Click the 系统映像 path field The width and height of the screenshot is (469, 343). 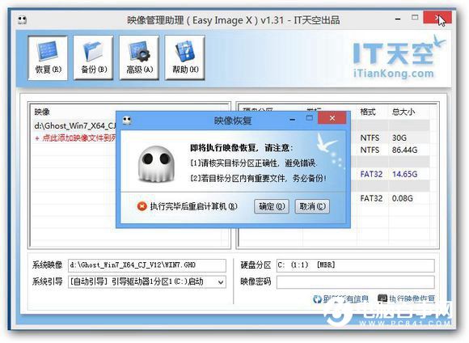[147, 265]
